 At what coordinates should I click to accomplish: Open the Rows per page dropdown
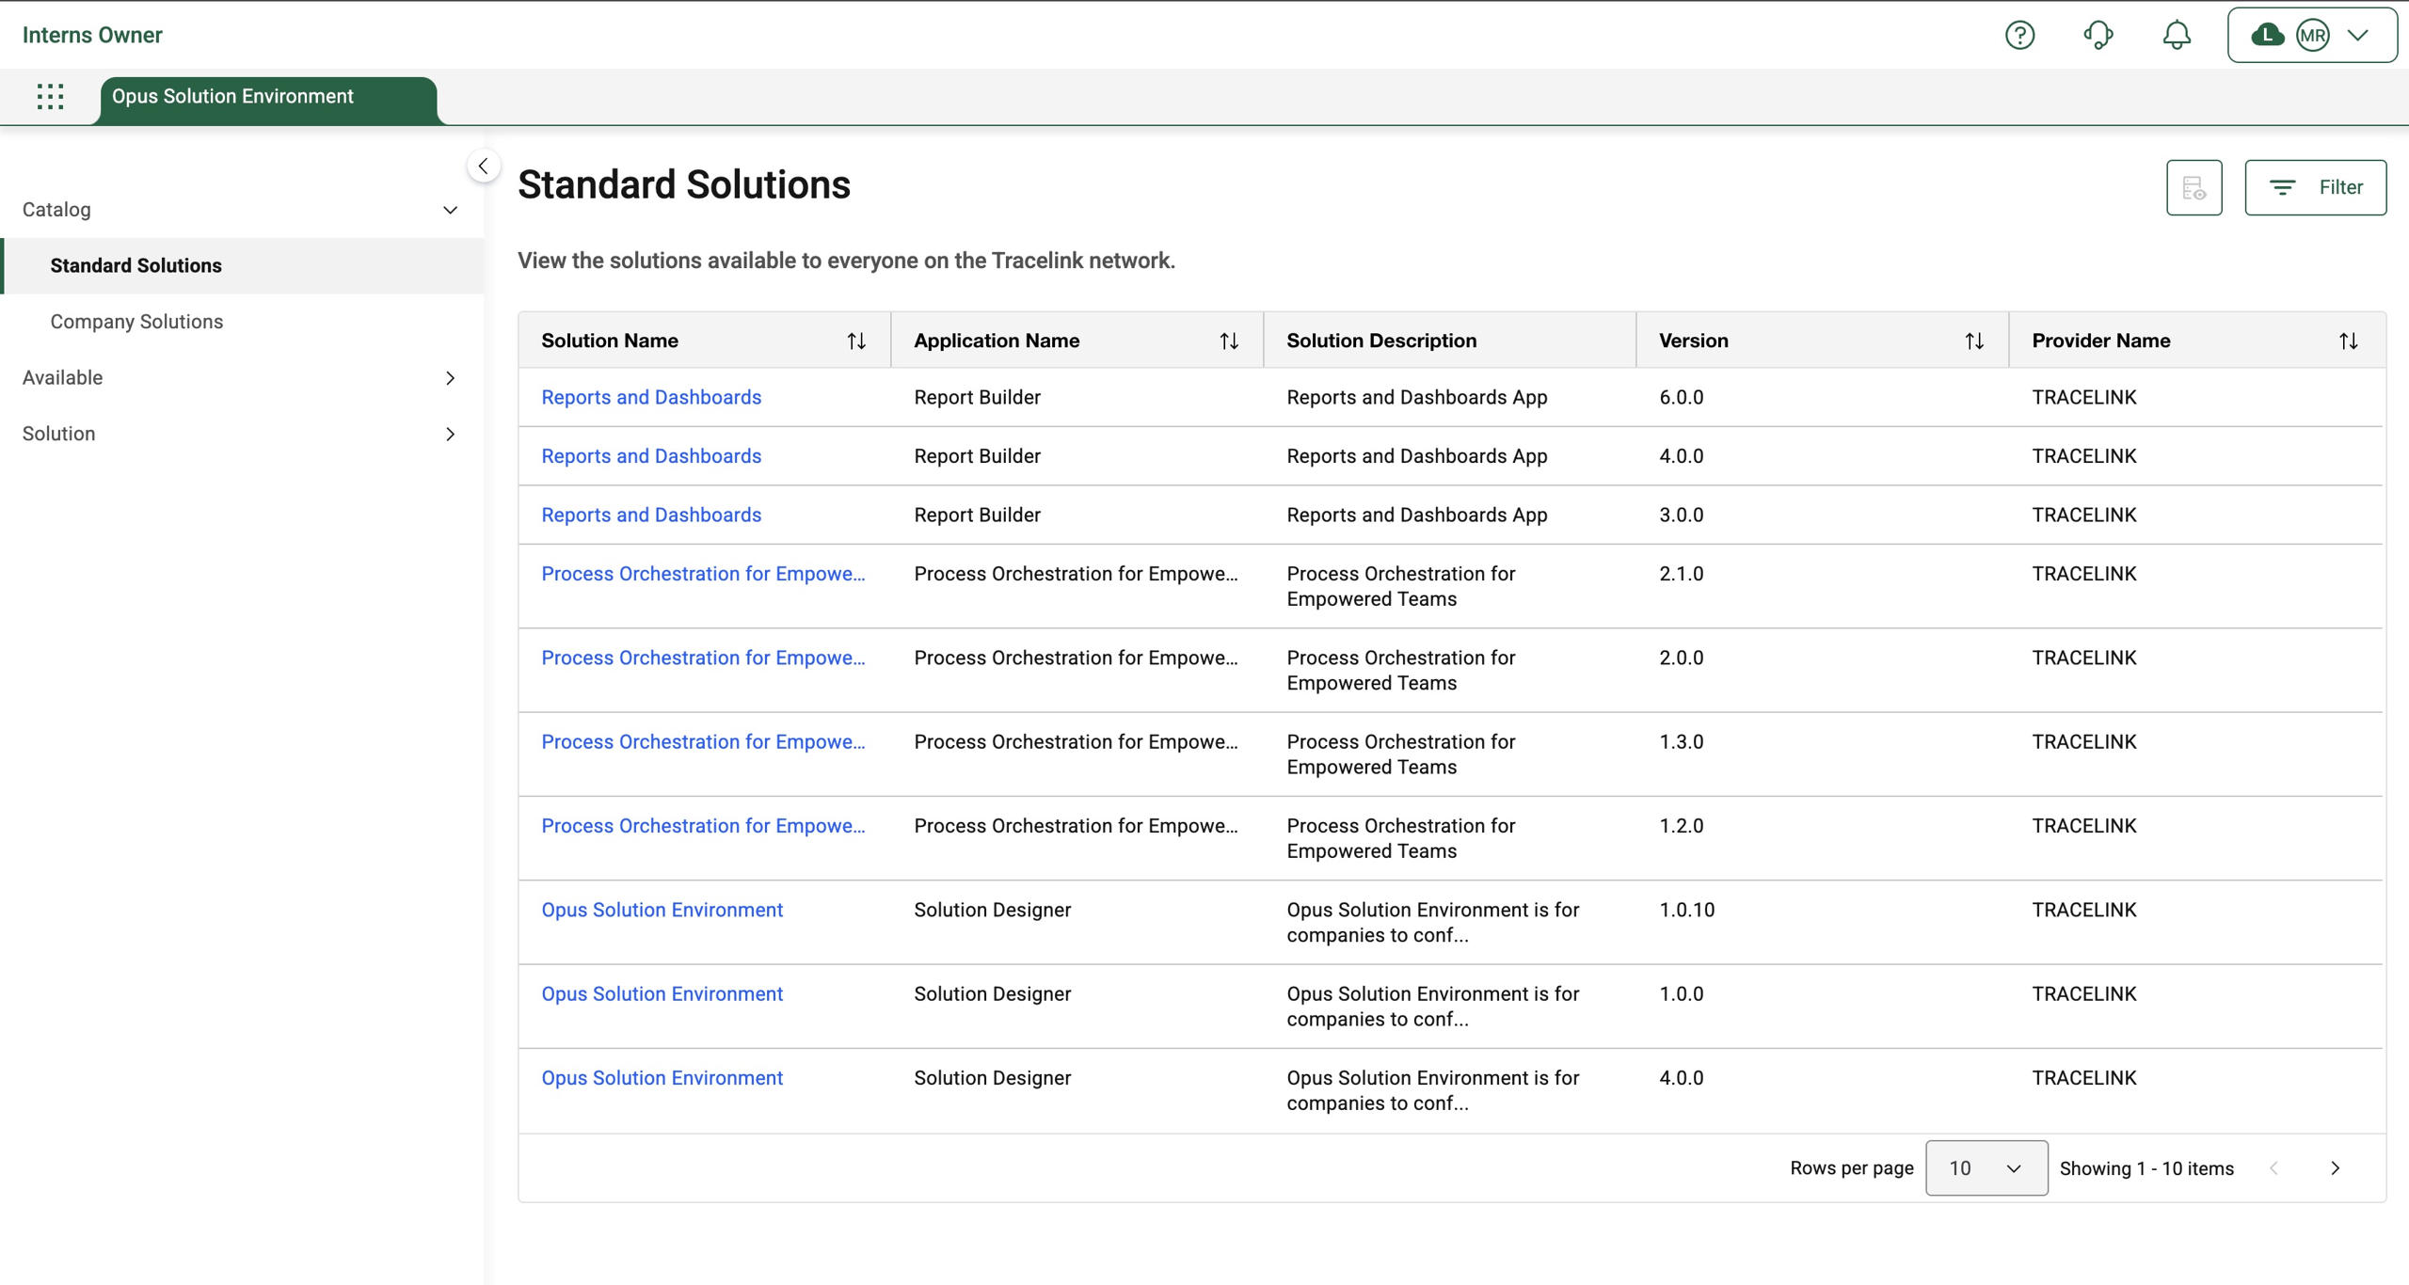[1986, 1168]
